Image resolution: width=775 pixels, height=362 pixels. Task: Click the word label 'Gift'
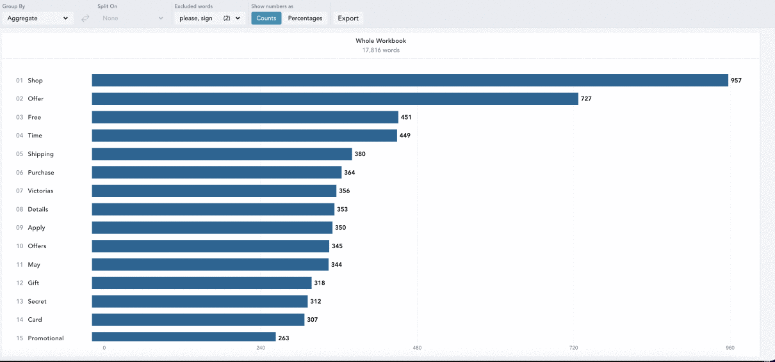[33, 283]
